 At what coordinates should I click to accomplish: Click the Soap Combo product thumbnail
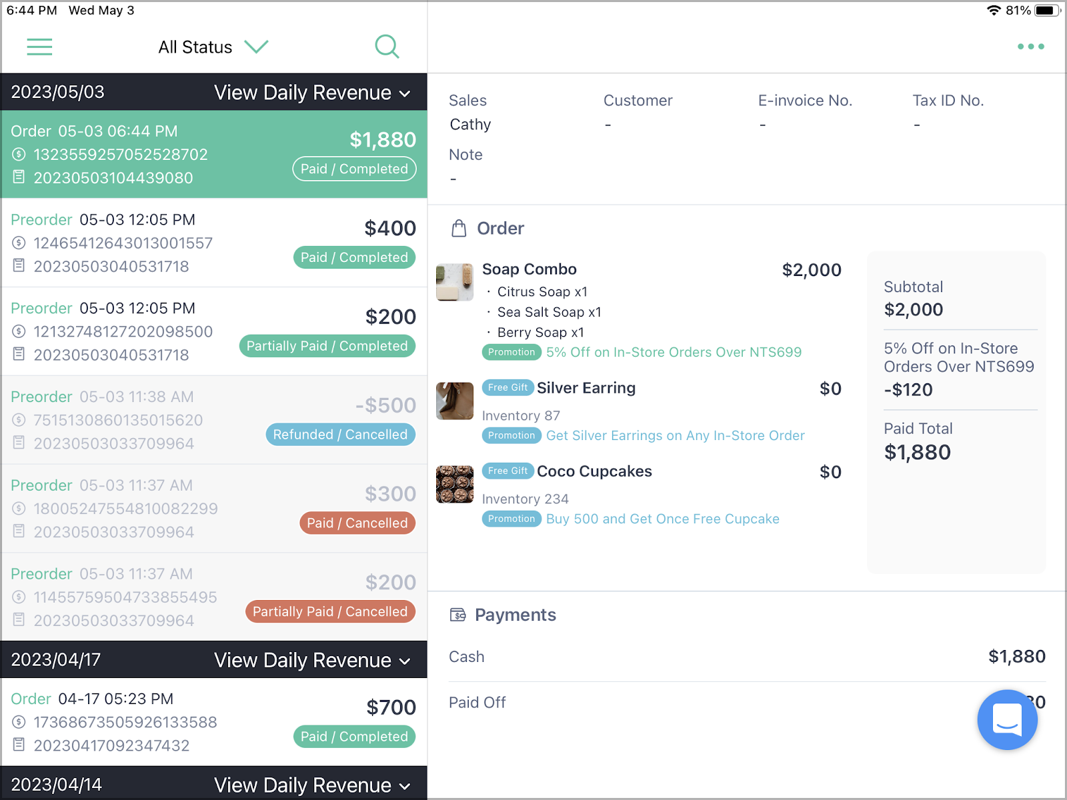click(x=455, y=283)
